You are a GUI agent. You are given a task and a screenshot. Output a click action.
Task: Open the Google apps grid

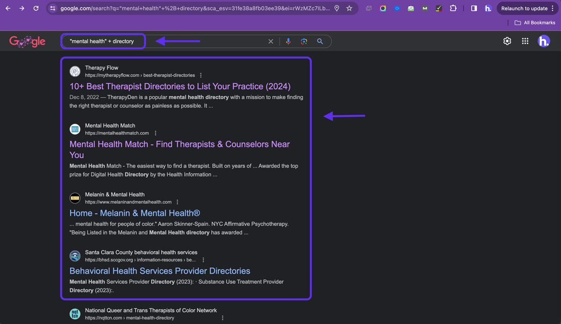[x=525, y=41]
